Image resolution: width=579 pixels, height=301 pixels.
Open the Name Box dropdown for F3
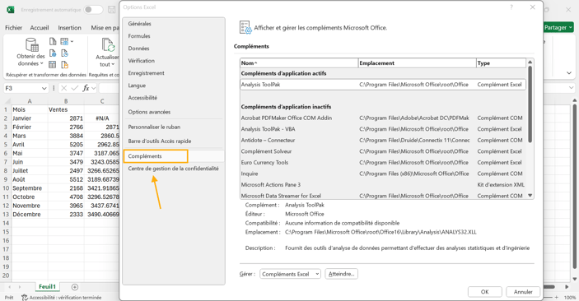(x=44, y=89)
